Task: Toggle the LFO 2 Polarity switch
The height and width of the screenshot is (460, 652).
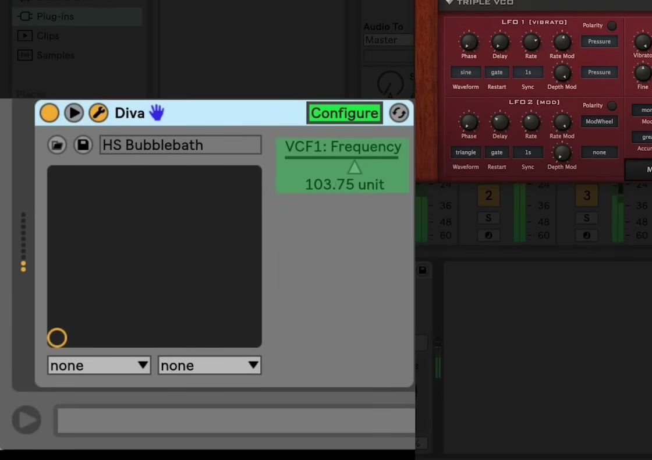Action: click(x=612, y=105)
